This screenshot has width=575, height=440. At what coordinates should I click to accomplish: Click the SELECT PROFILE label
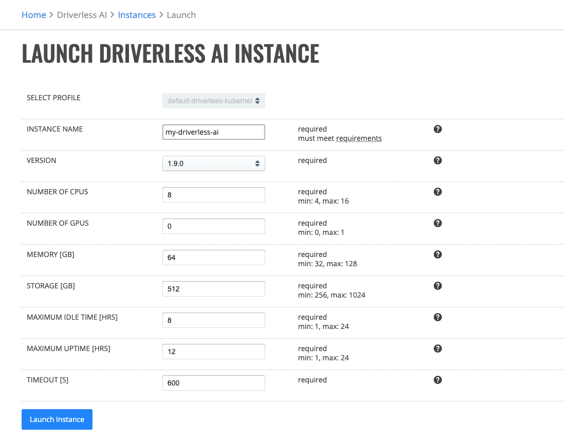pos(53,98)
